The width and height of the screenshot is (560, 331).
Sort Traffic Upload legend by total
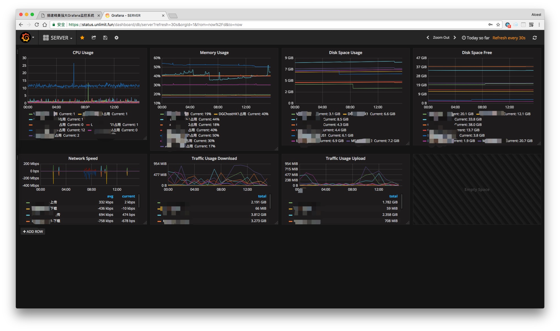pyautogui.click(x=393, y=196)
